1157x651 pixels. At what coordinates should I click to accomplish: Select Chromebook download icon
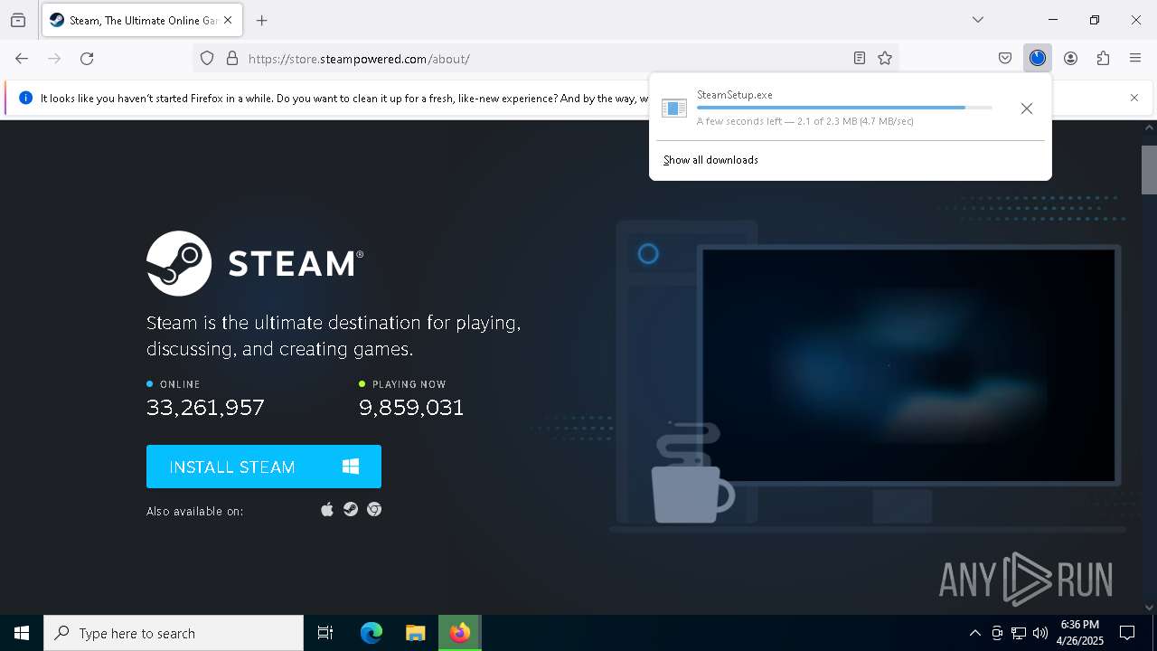374,510
